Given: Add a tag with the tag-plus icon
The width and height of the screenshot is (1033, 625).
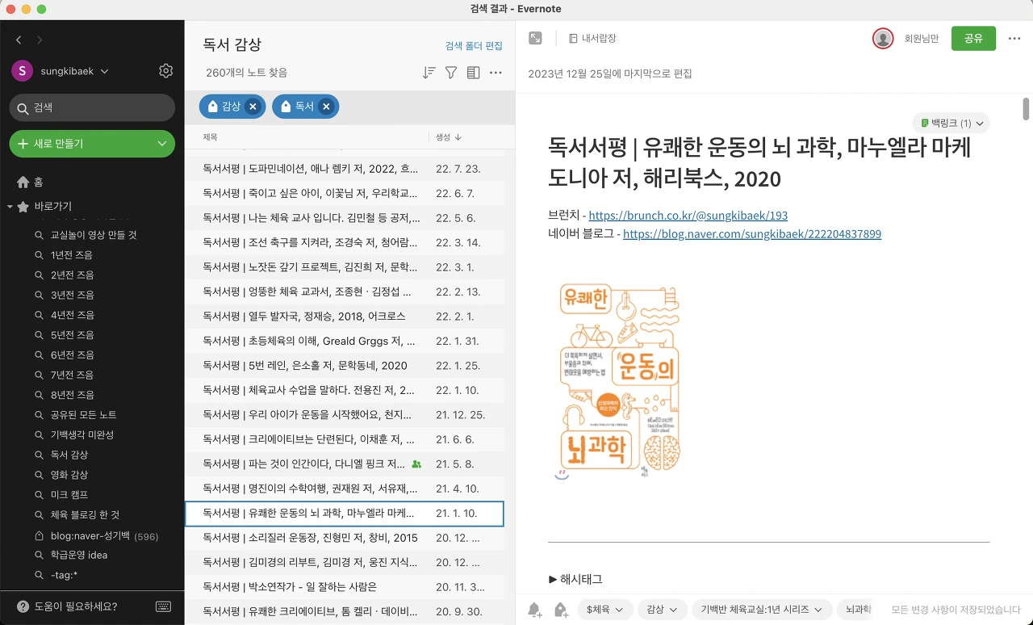Looking at the screenshot, I should (x=561, y=610).
